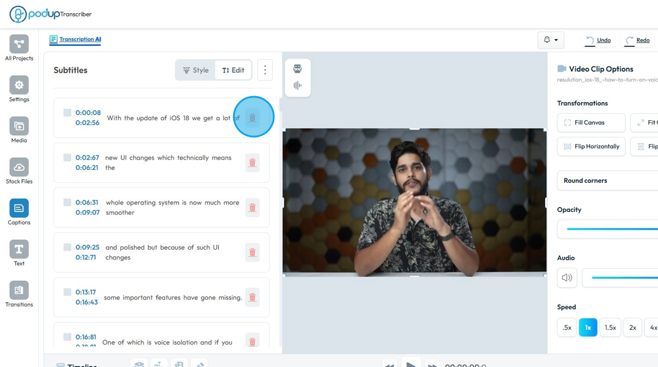Open the subtitles three-dot more menu
The width and height of the screenshot is (658, 367).
(x=265, y=70)
